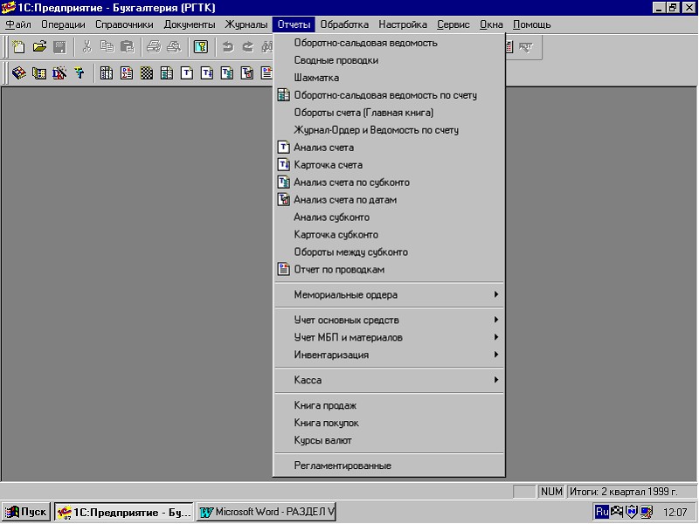
Task: Click the T with list subconto analysis toolbar icon
Action: point(227,72)
